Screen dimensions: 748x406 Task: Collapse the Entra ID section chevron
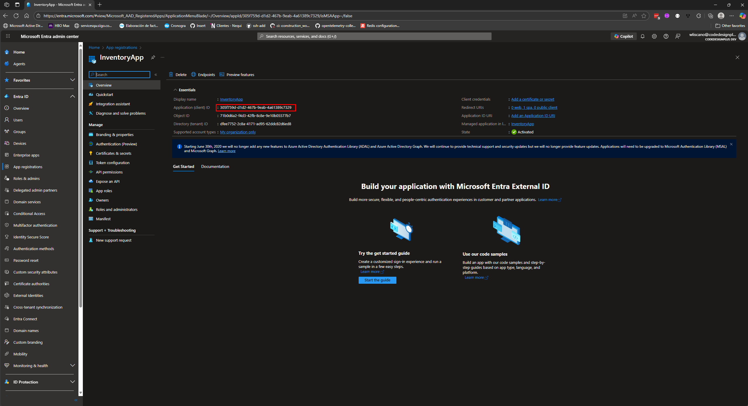[x=73, y=96]
